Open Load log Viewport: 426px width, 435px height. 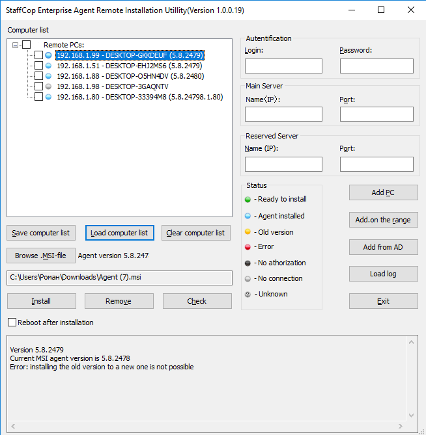(383, 274)
